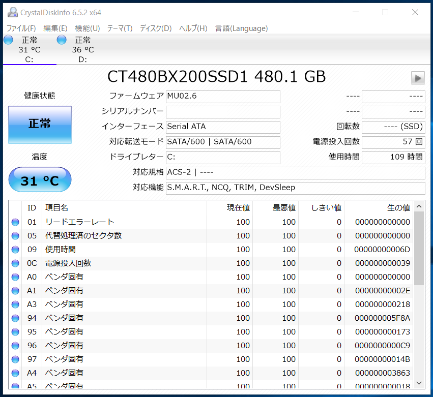Open the テーマ(T) menu
This screenshot has width=433, height=397.
[x=120, y=28]
